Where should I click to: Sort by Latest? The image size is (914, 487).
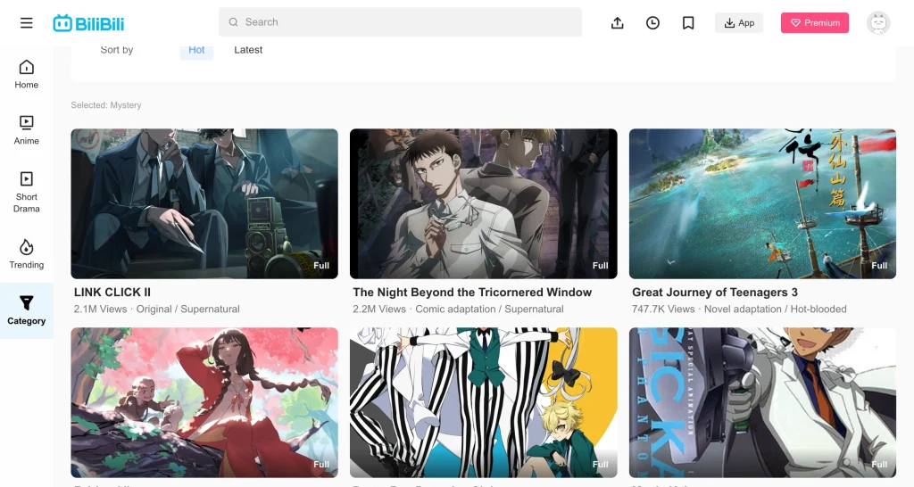[x=248, y=50]
